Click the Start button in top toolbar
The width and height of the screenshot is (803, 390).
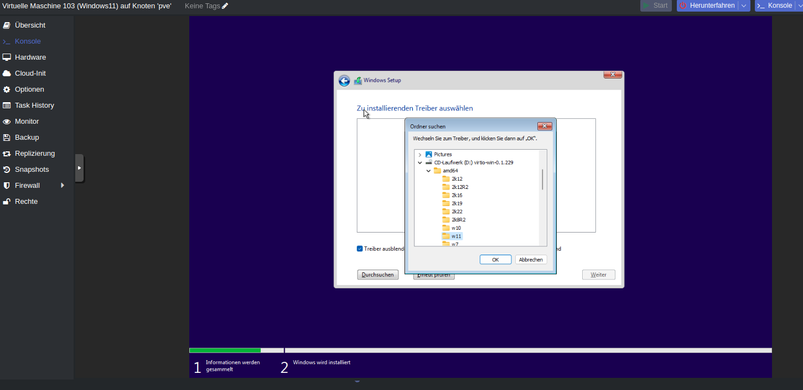656,6
